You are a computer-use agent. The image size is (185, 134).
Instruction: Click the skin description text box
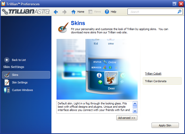click(x=97, y=107)
